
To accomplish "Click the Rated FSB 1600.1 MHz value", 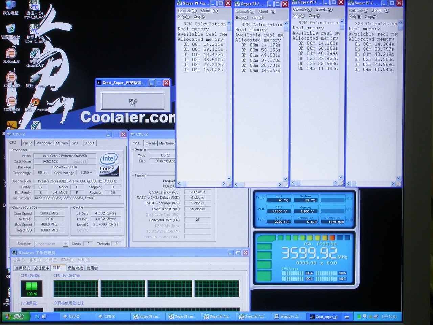I will [49, 230].
